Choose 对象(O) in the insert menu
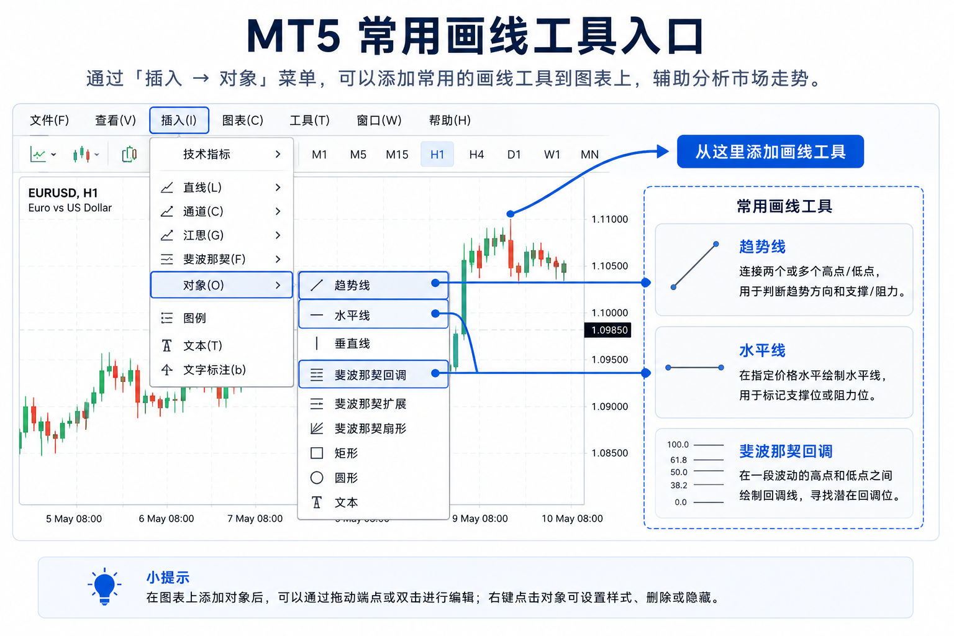 click(222, 285)
